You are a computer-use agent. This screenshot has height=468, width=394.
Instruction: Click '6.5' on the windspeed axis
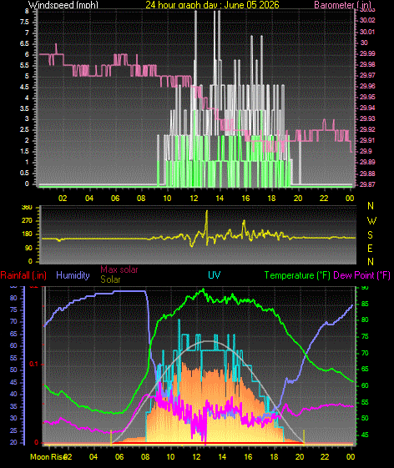(x=24, y=44)
